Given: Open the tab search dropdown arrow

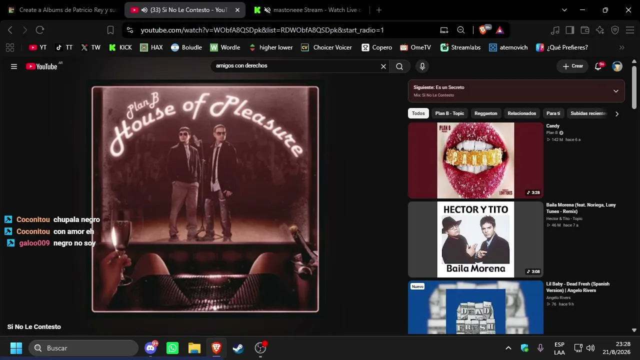Looking at the screenshot, I should [564, 10].
